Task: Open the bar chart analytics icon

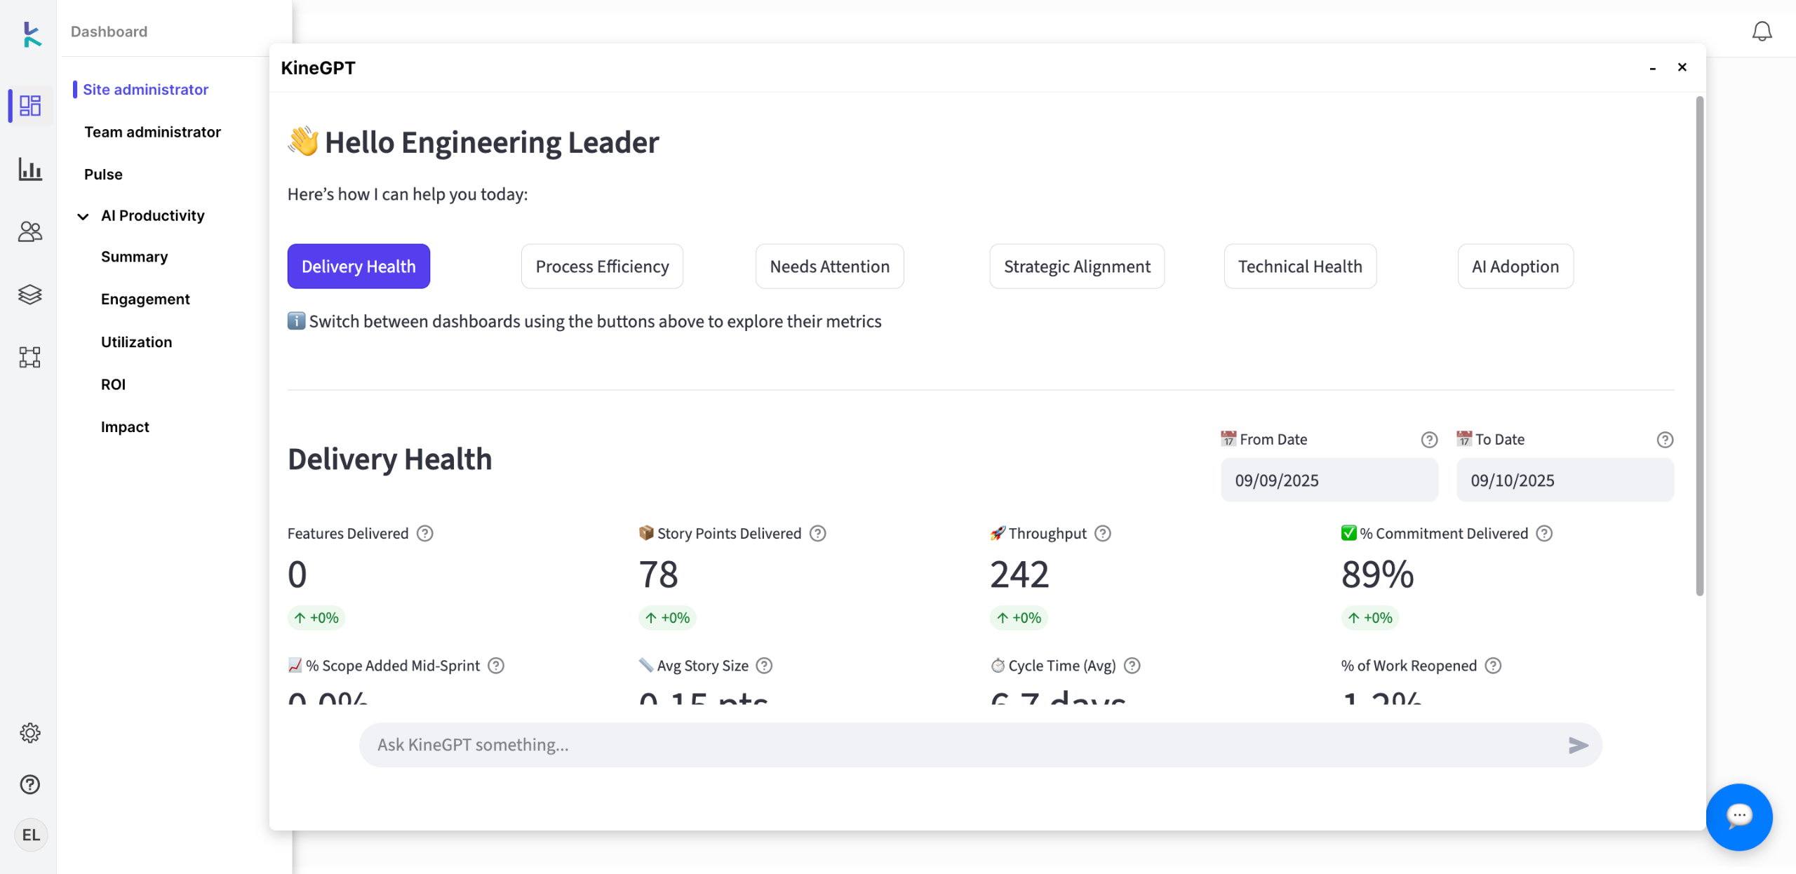Action: pyautogui.click(x=29, y=169)
